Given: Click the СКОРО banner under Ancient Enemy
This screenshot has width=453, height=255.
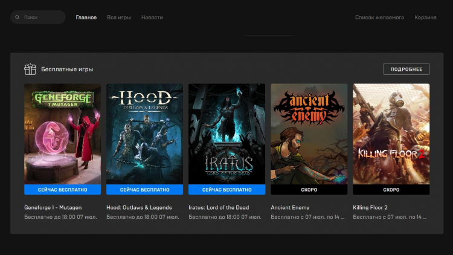Looking at the screenshot, I should point(309,190).
